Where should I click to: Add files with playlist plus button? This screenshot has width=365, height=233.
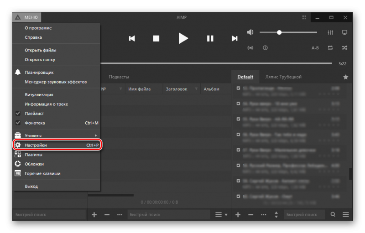tap(238, 215)
